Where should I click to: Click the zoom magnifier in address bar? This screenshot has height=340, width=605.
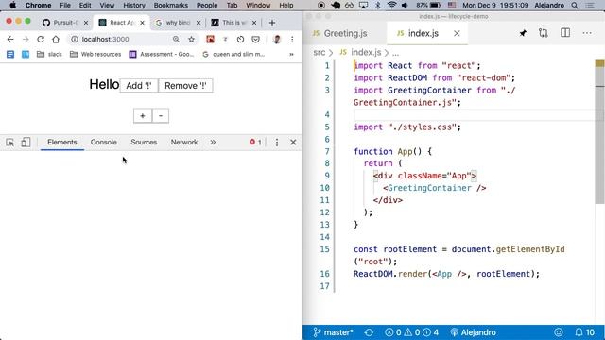pyautogui.click(x=176, y=40)
